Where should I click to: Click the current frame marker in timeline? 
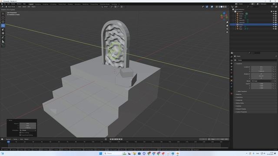pos(8,142)
